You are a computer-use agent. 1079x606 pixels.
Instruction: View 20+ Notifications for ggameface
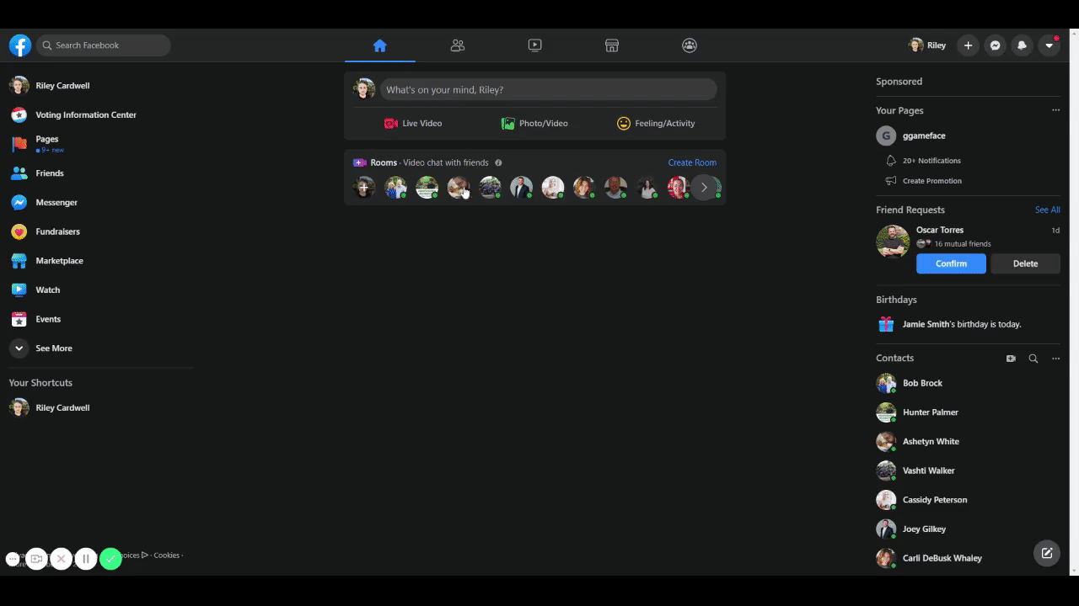(931, 161)
